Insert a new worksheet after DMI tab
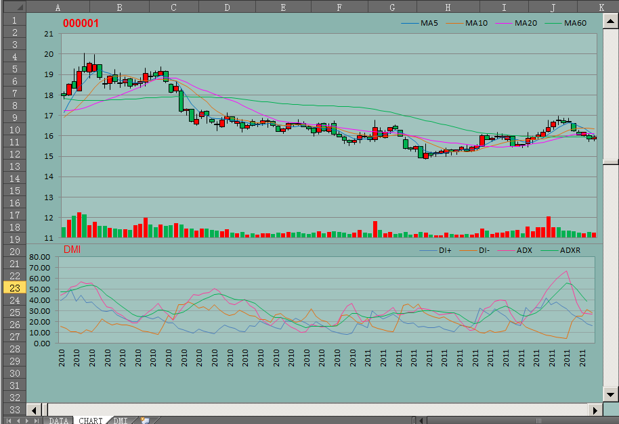 145,421
